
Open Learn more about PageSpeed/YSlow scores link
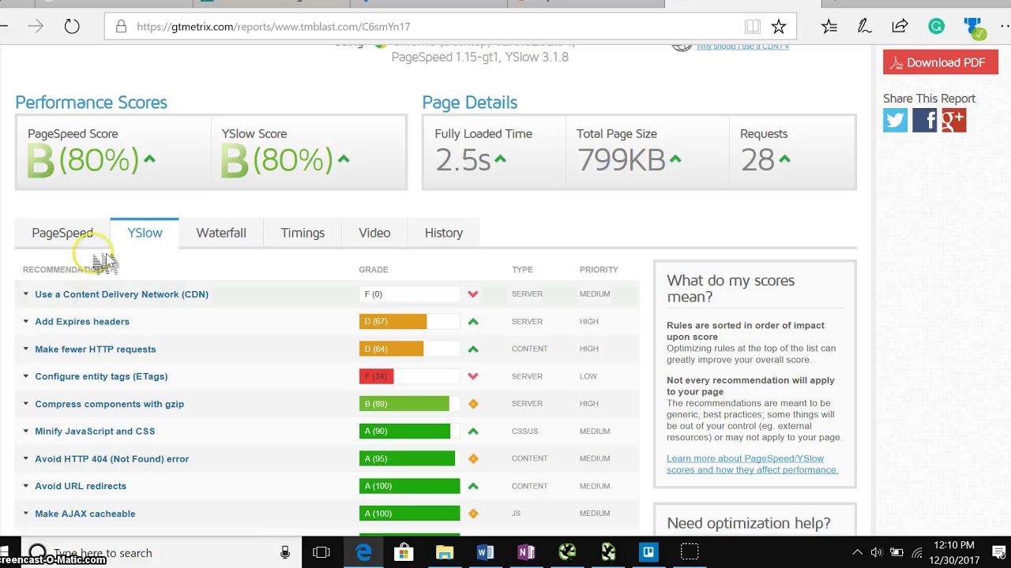point(752,464)
